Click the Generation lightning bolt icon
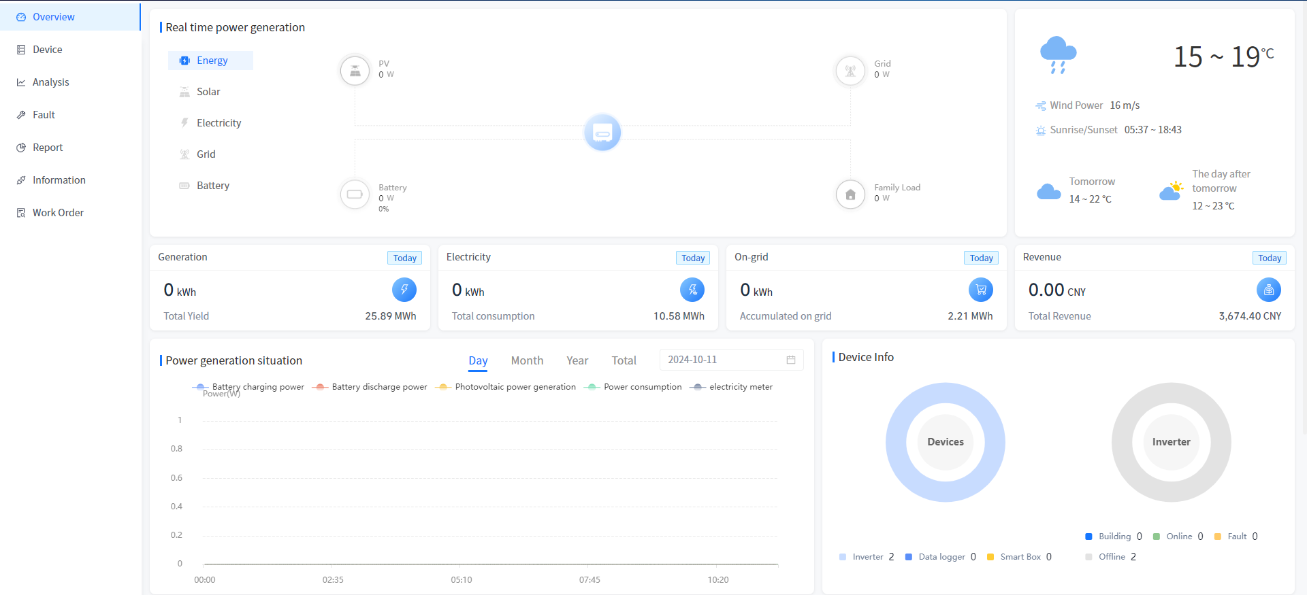The height and width of the screenshot is (595, 1307). 404,290
